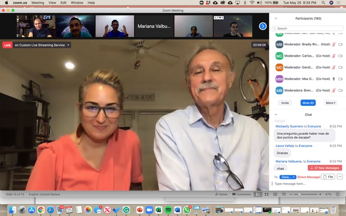Show next participant thumbnails with blue arrow
This screenshot has height=216, width=346.
(263, 26)
